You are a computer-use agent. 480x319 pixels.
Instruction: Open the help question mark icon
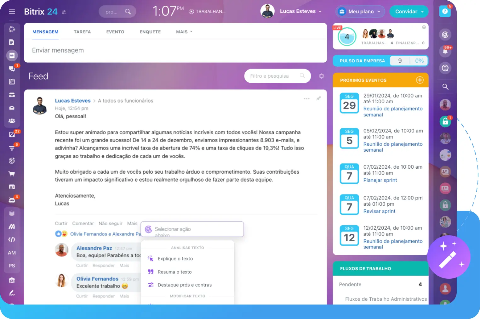445,12
